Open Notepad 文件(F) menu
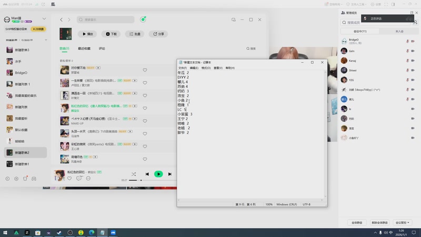 point(183,68)
